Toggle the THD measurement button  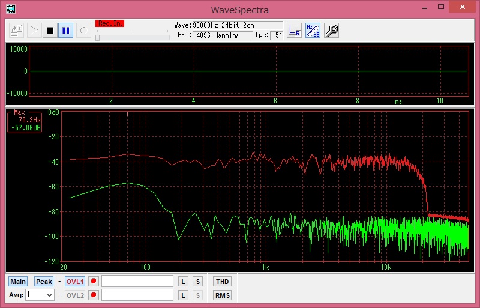pos(222,282)
